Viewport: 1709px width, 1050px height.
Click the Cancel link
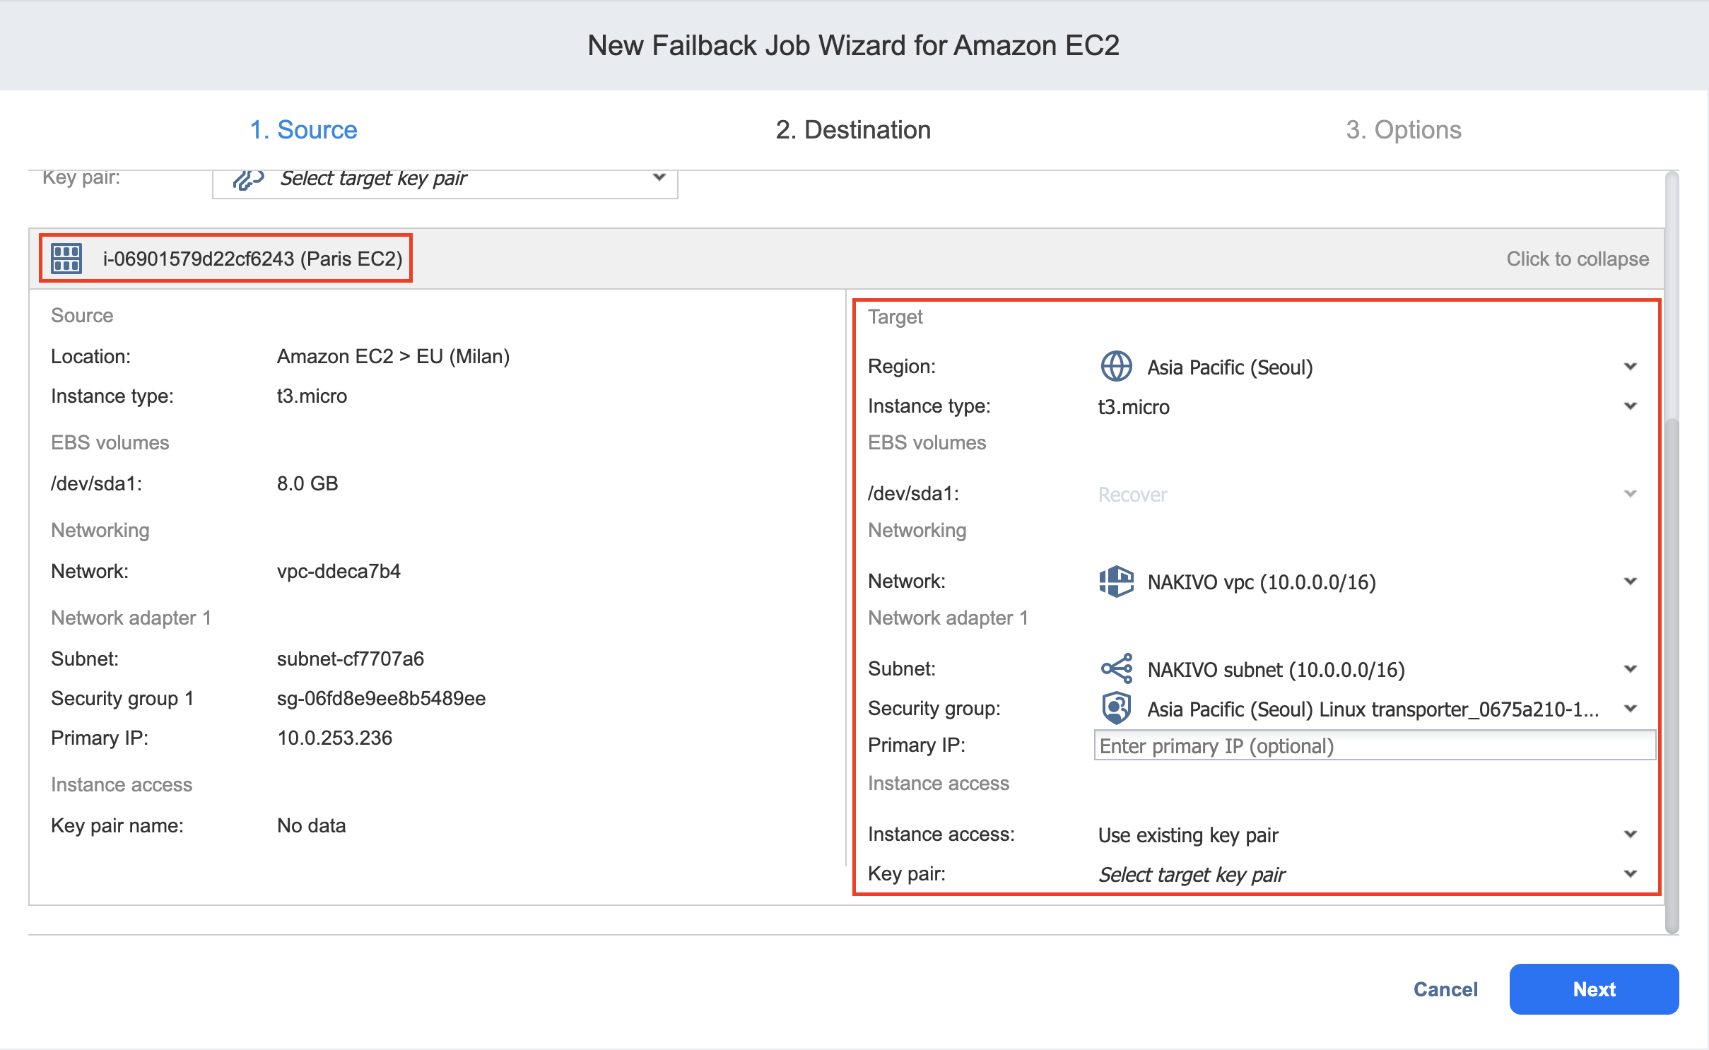click(x=1445, y=989)
